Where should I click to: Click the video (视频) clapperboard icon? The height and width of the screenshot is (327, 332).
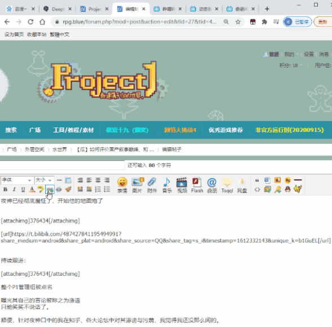pos(182,185)
